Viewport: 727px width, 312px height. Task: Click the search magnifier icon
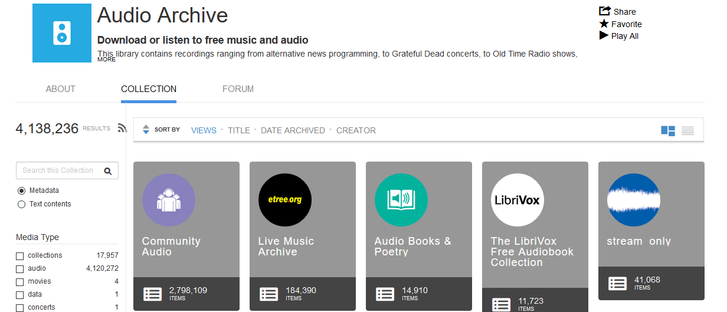(x=108, y=171)
